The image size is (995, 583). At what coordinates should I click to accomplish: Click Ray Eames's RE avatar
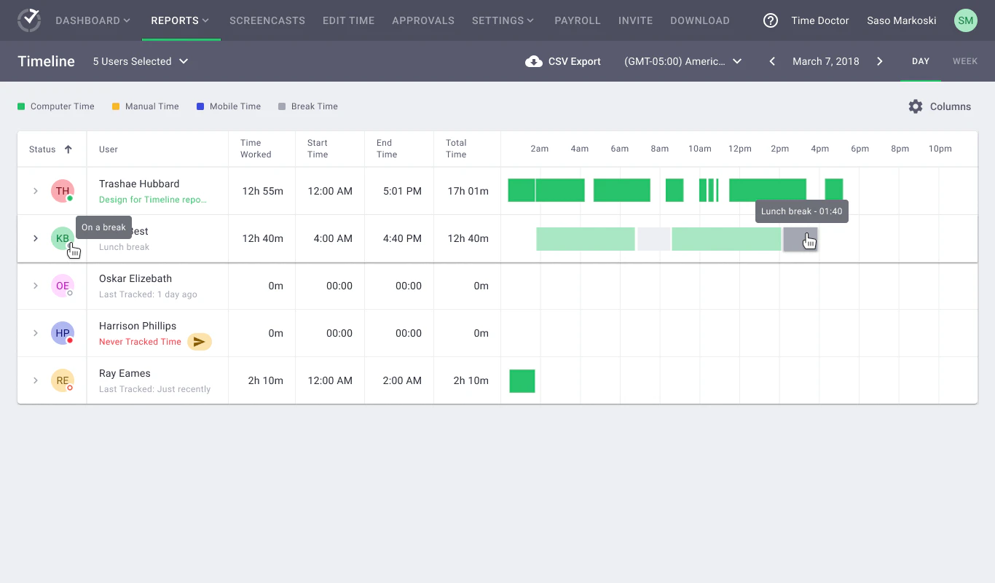(63, 380)
